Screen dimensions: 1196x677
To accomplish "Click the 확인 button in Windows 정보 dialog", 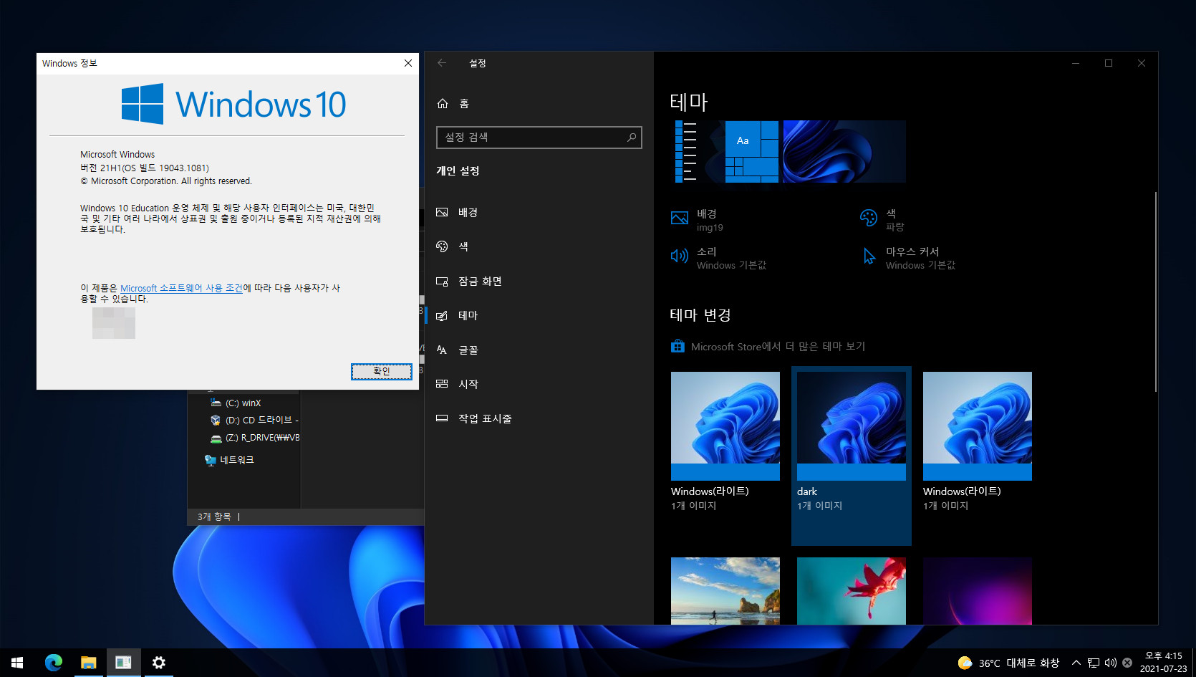I will pos(382,371).
